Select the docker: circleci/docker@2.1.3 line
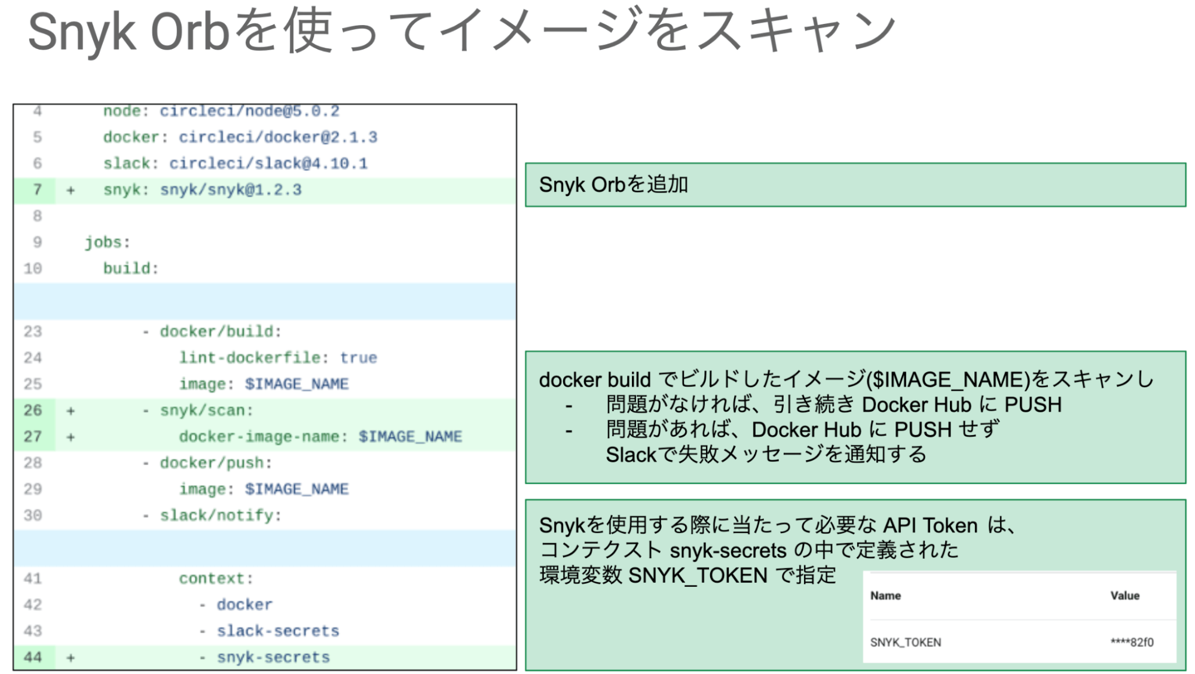 point(242,137)
